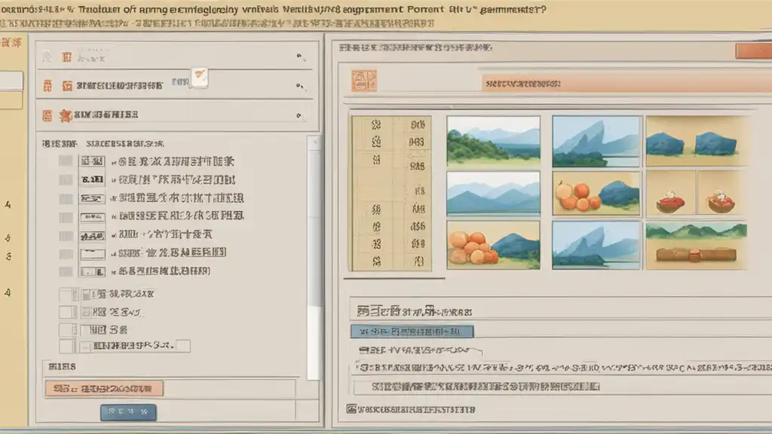Expand the arrow on the first left header row

click(300, 57)
